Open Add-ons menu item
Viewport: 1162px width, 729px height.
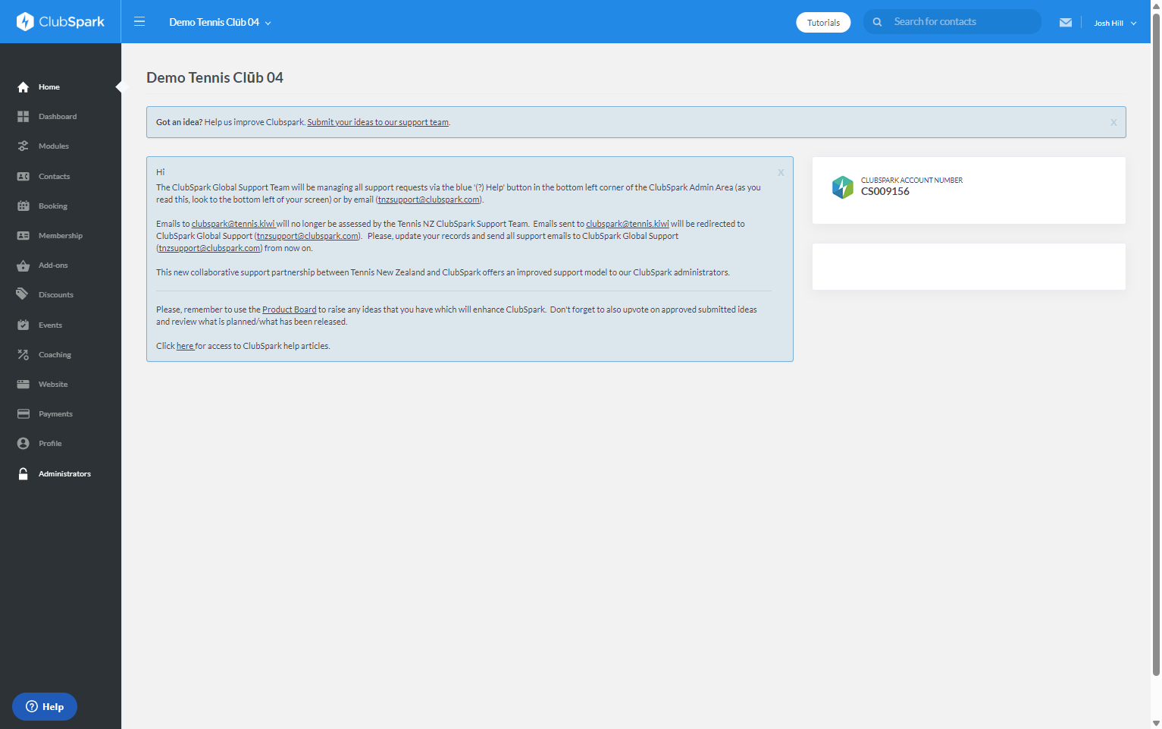[53, 266]
